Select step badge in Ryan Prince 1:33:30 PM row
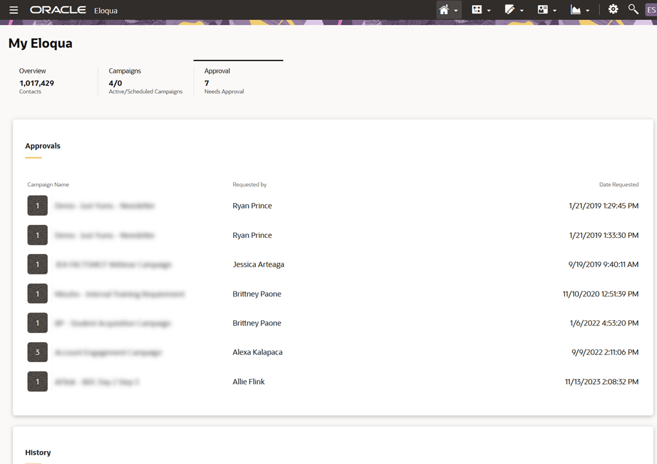This screenshot has height=464, width=657. coord(37,235)
